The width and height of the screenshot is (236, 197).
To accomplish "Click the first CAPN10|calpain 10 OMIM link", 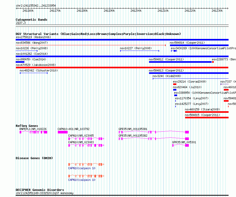I will pos(82,168).
